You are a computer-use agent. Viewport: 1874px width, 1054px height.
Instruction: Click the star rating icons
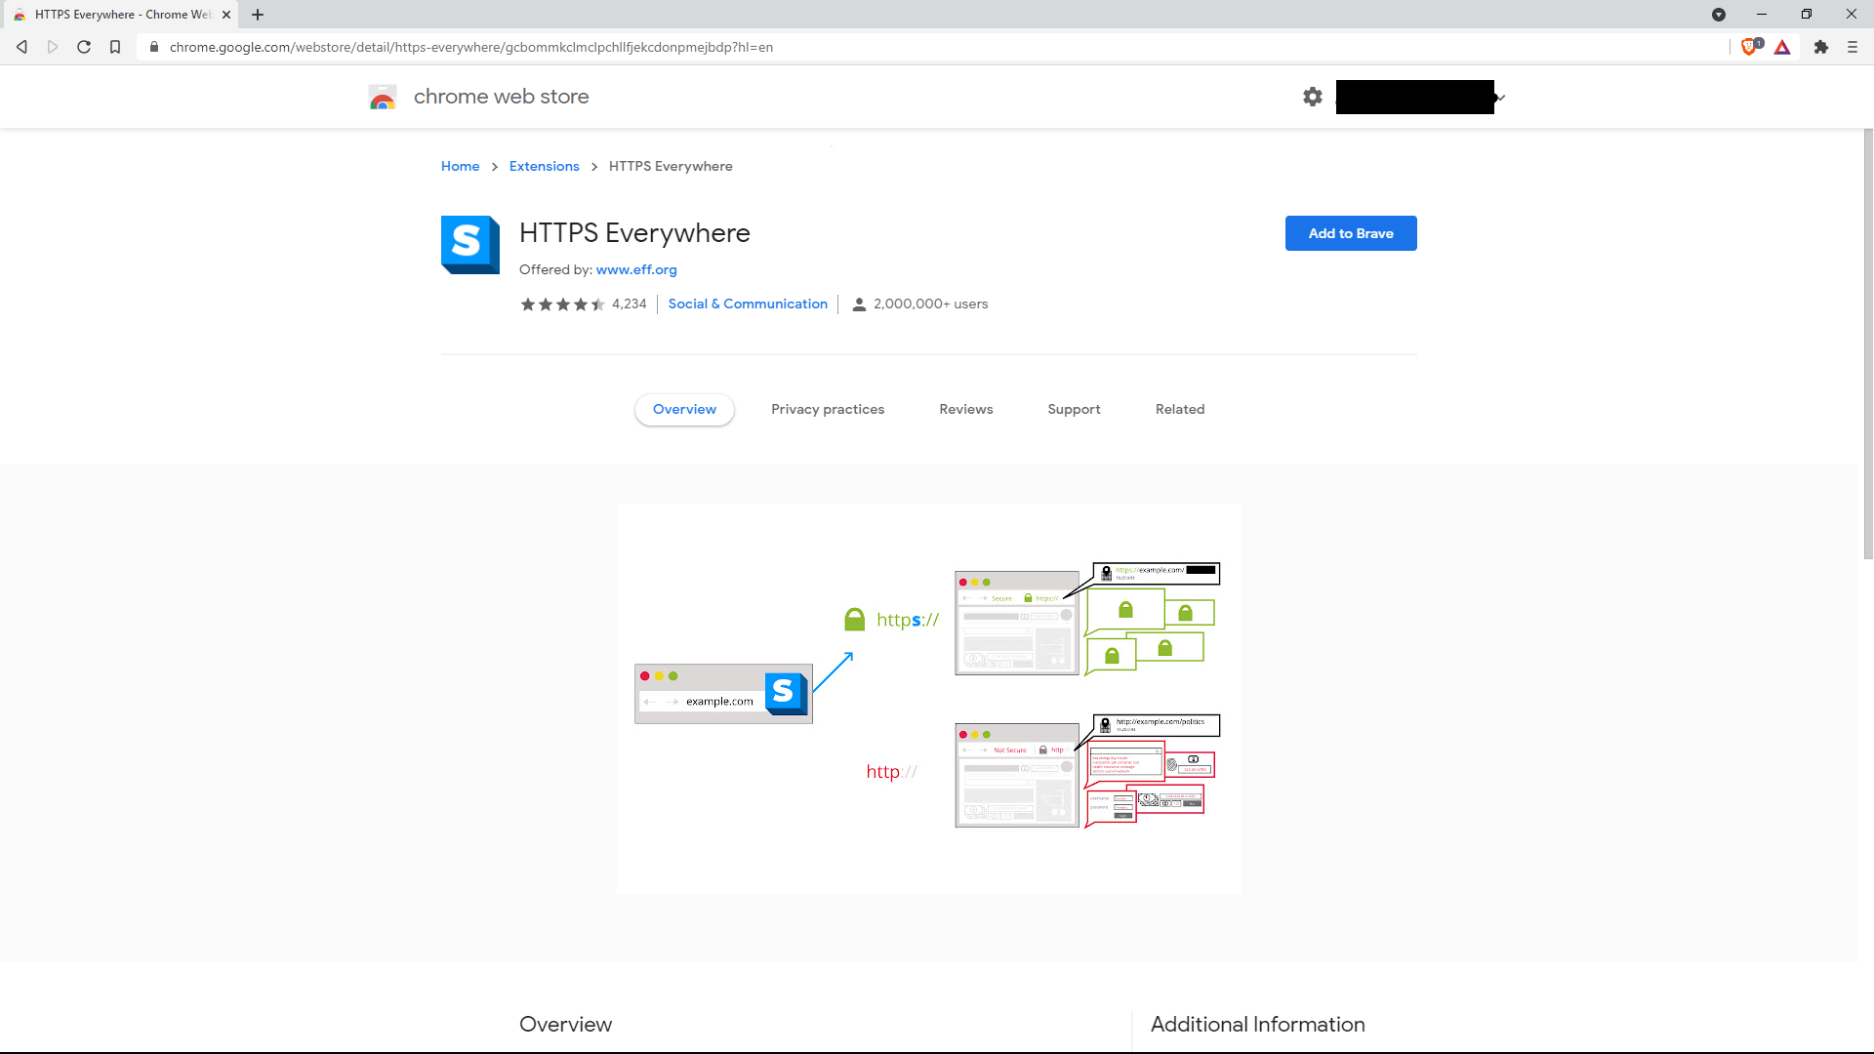click(x=563, y=304)
